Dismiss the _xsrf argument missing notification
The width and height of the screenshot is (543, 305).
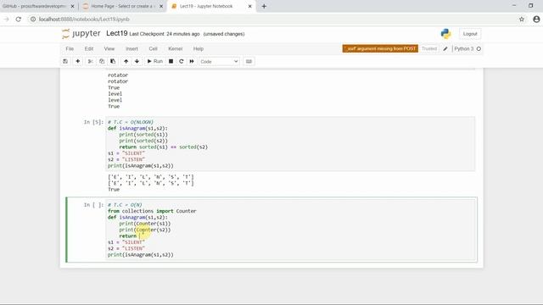[380, 49]
